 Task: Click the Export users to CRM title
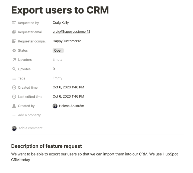(60, 10)
